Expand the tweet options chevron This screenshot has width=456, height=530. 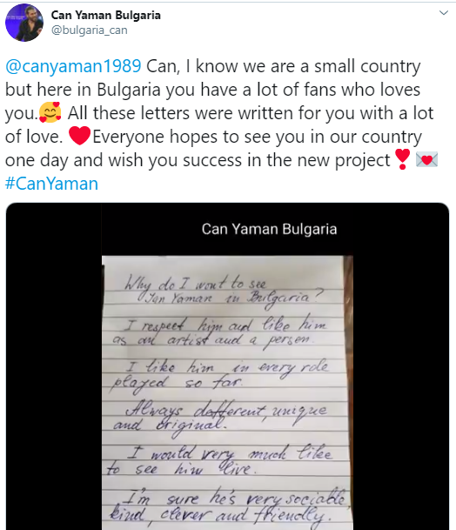tap(443, 13)
